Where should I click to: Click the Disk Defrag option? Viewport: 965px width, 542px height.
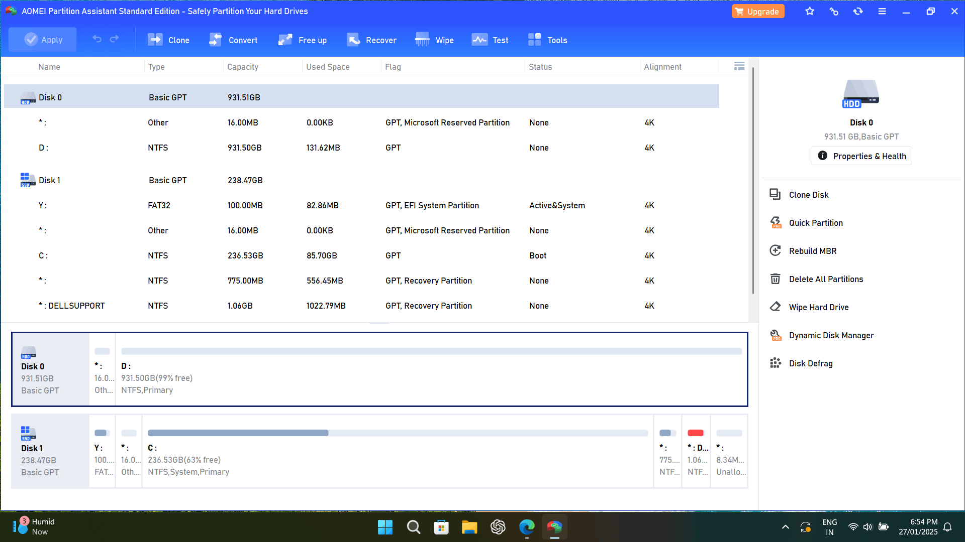point(810,363)
